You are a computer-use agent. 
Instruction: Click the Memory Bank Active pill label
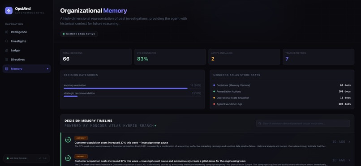[81, 34]
